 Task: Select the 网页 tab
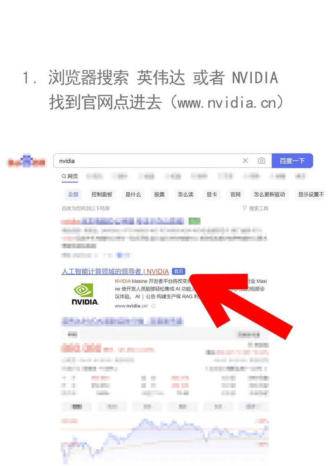tap(70, 176)
